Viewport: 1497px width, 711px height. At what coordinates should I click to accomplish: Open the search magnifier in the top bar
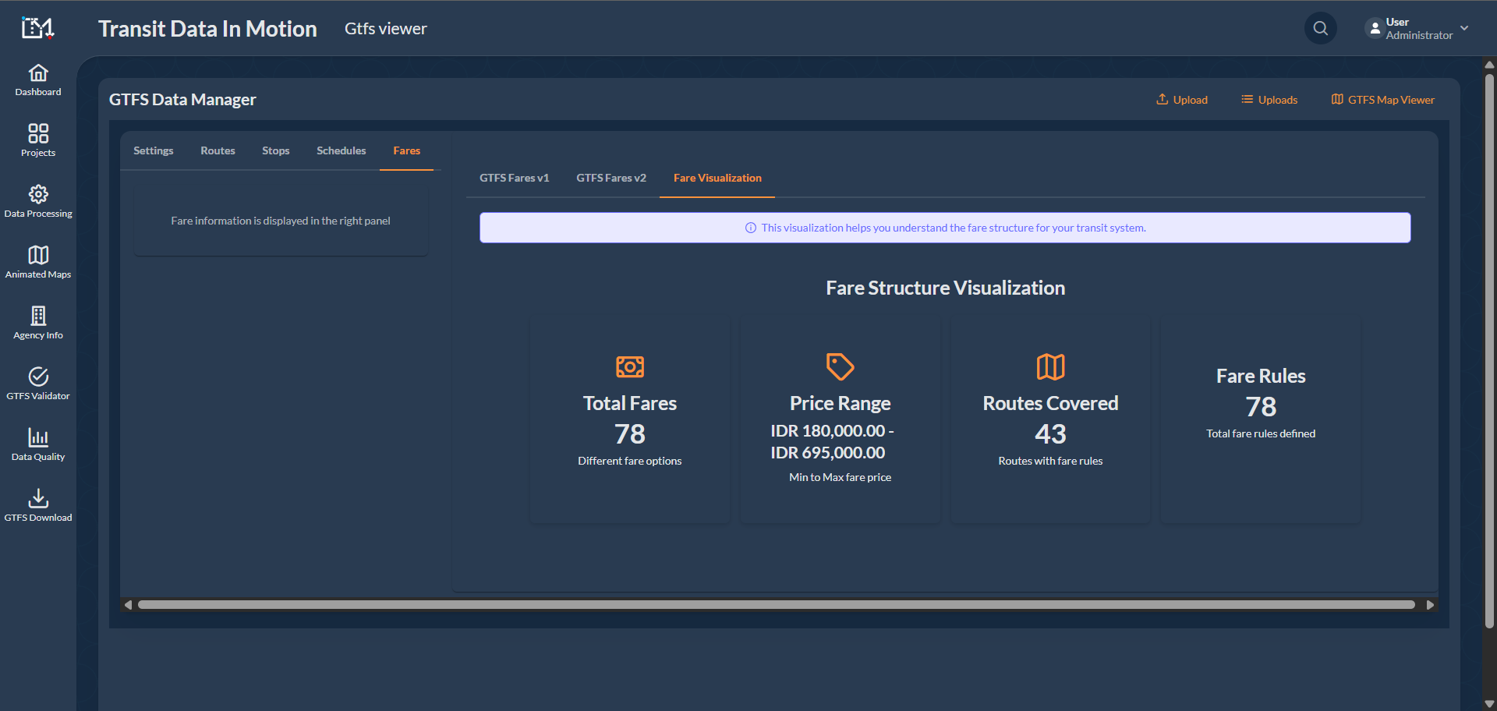click(x=1320, y=28)
